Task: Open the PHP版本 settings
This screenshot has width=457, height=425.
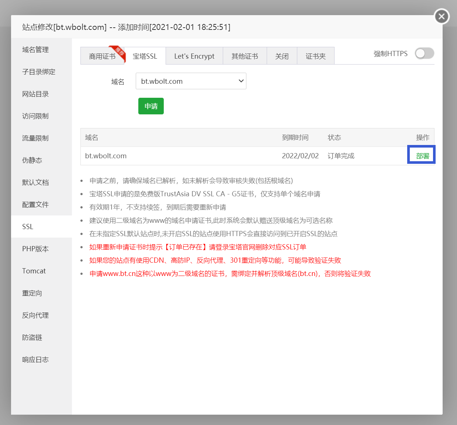Action: 35,249
